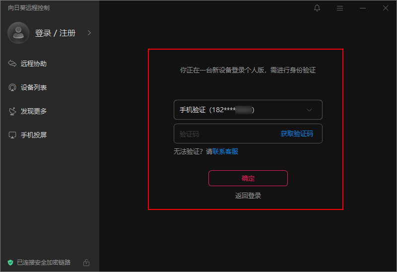Open the 手机投屏 menu item
The width and height of the screenshot is (397, 272).
click(x=34, y=135)
